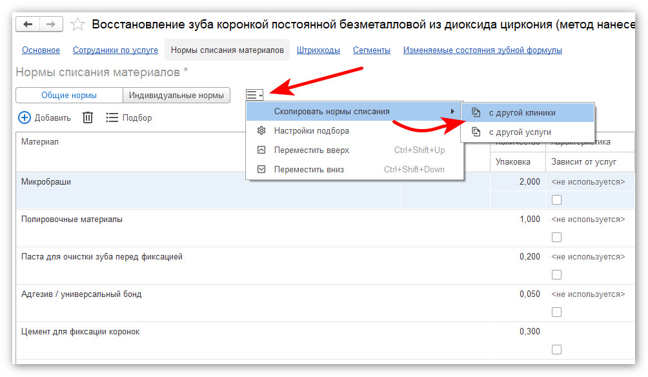Click the Добавить button label
Screen dimensions: 648x377
(52, 117)
